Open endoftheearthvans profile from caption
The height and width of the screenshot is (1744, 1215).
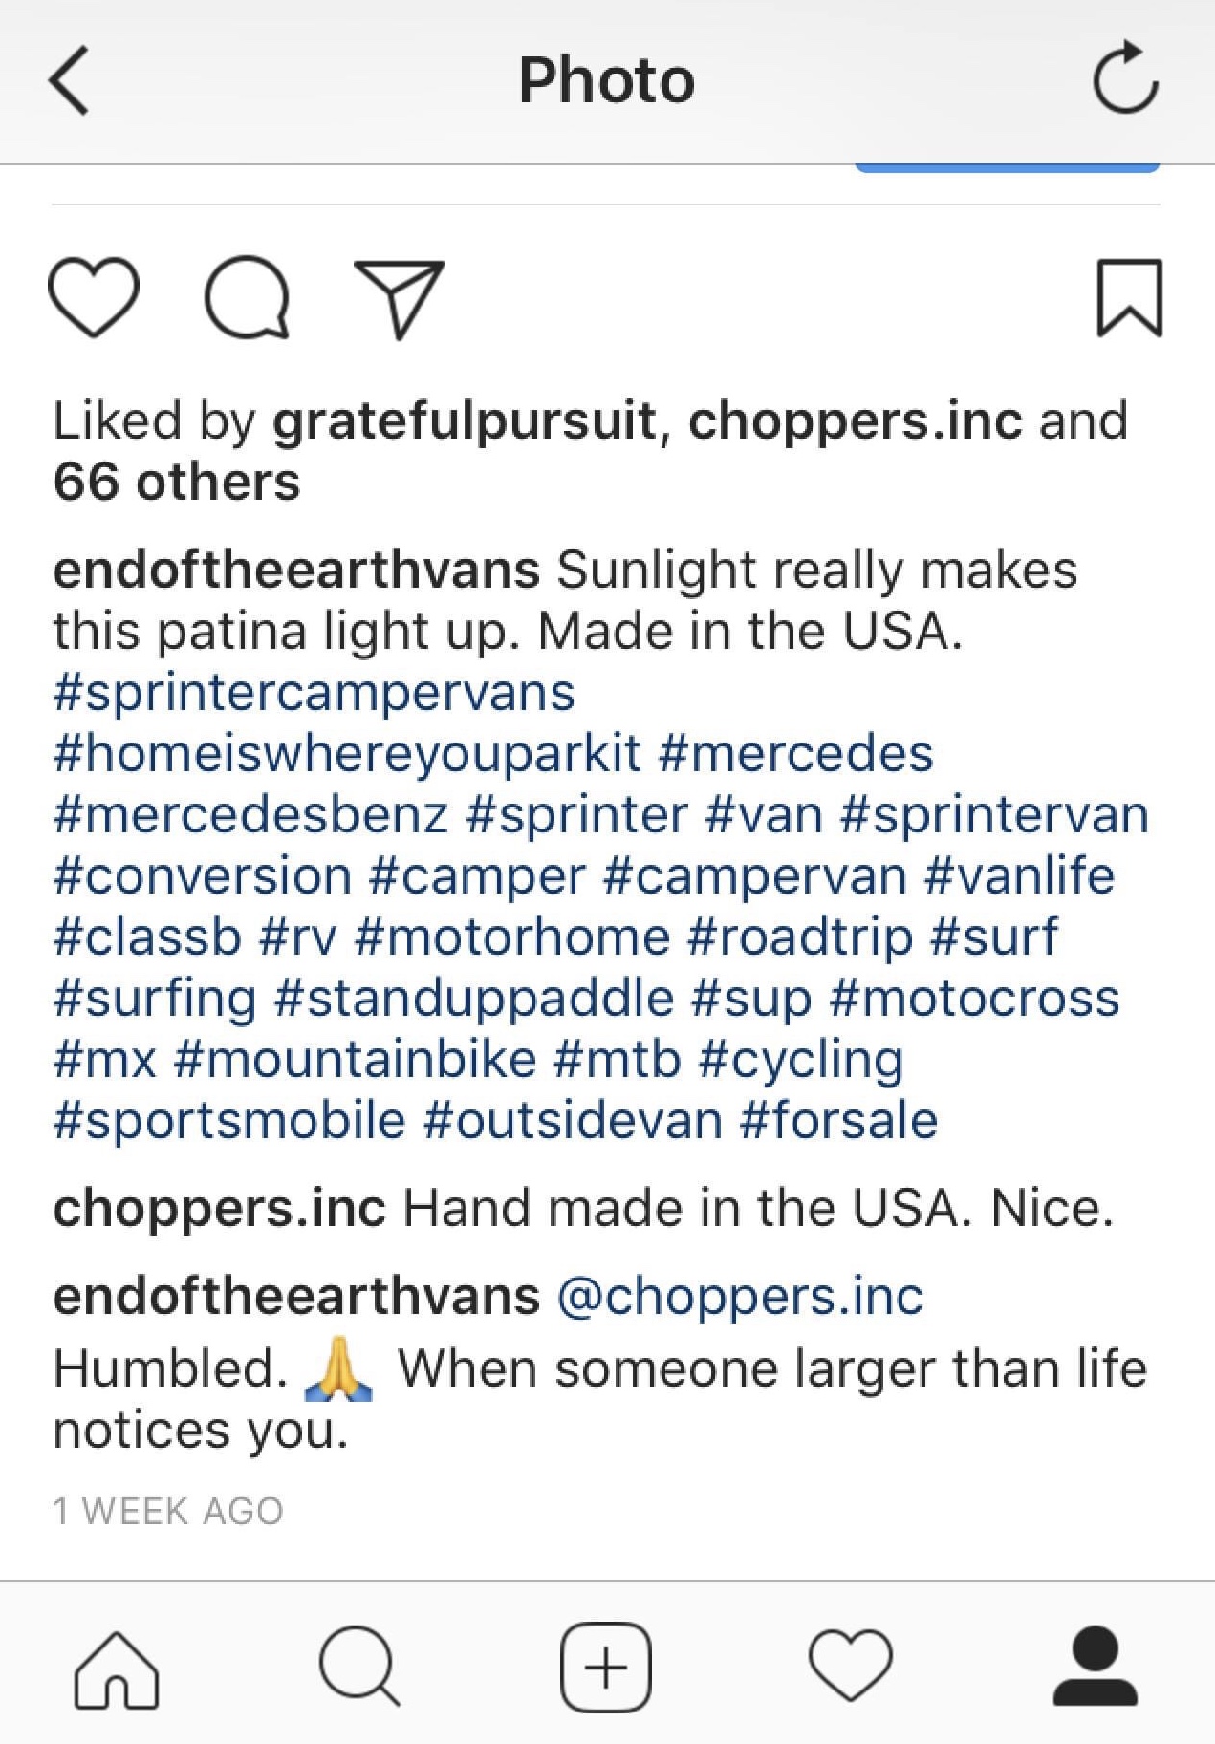(296, 571)
